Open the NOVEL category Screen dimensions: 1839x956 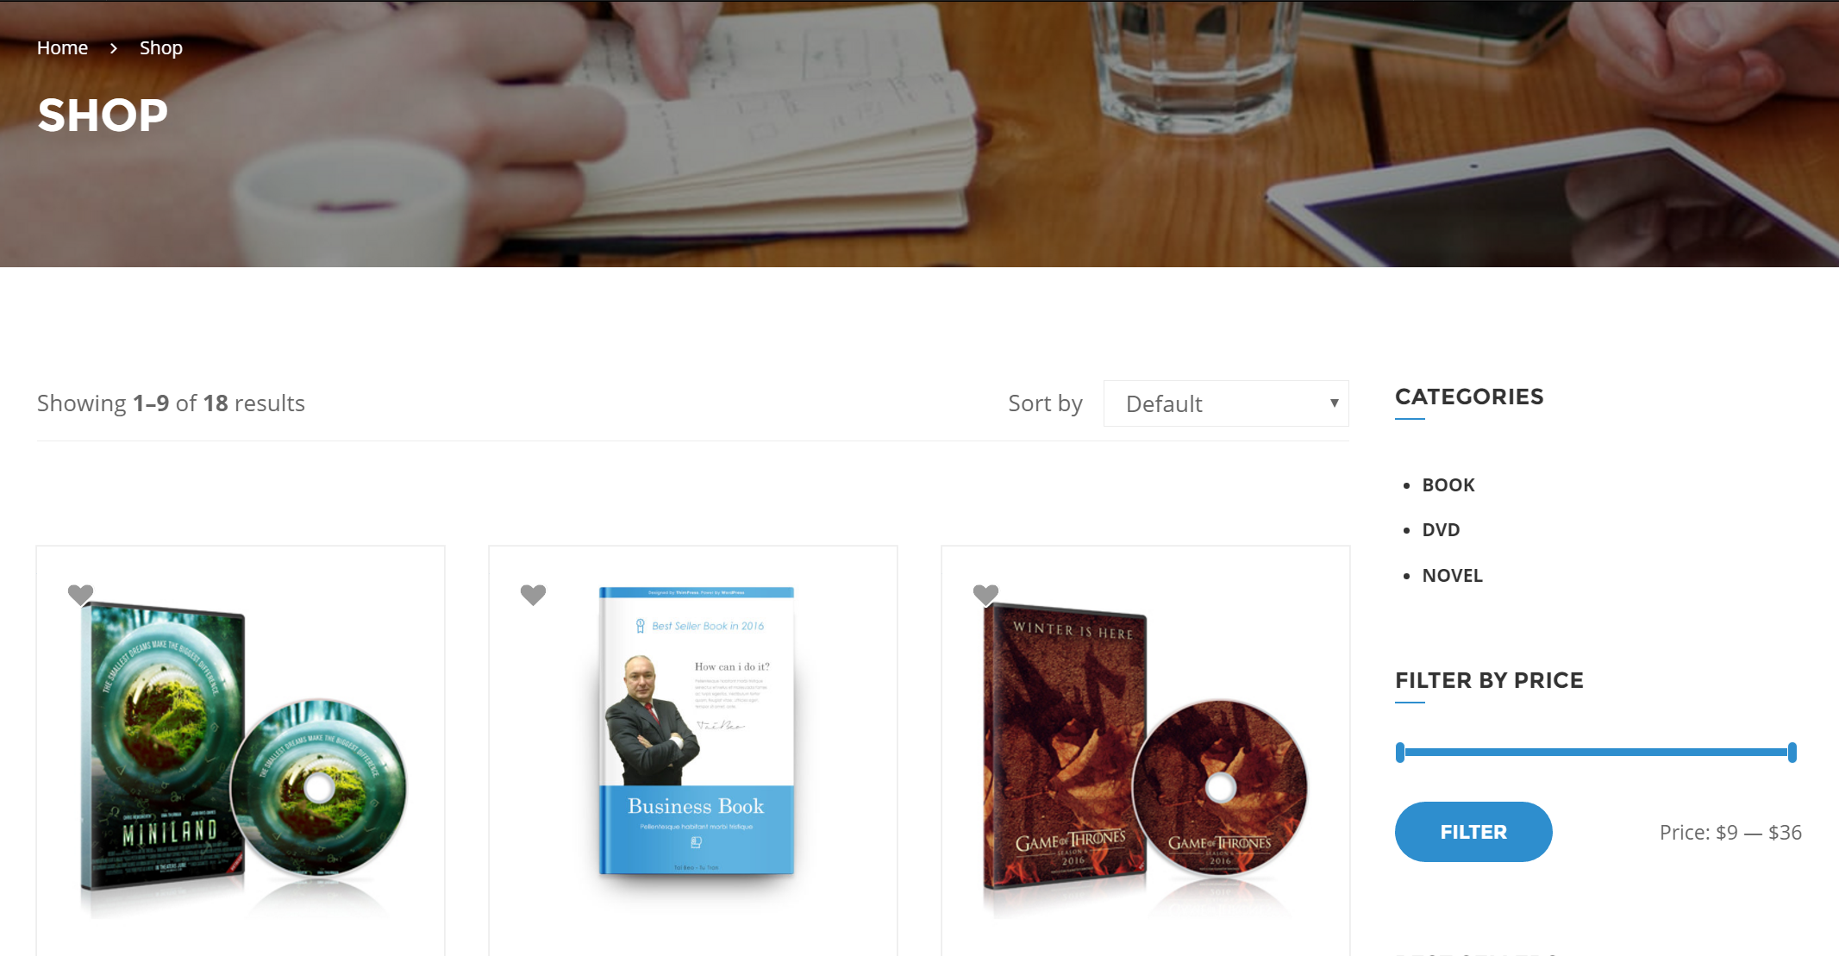pyautogui.click(x=1452, y=576)
